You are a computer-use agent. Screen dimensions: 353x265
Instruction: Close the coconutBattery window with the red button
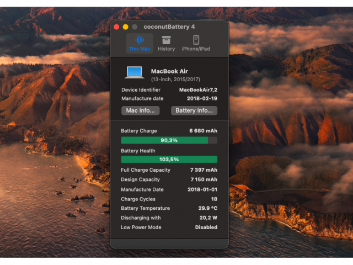pyautogui.click(x=116, y=27)
